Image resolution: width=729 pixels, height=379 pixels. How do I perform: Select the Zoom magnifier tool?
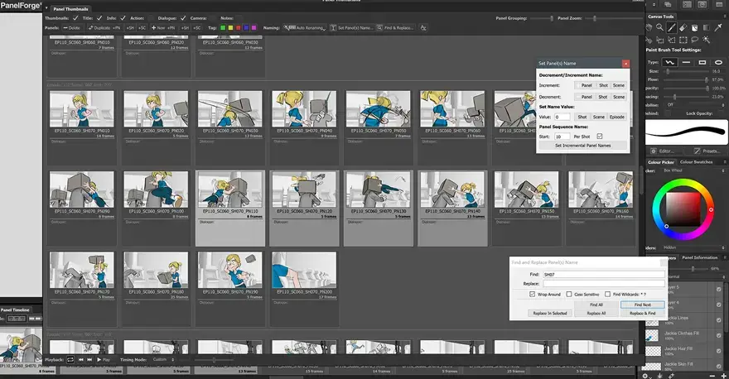(x=659, y=28)
